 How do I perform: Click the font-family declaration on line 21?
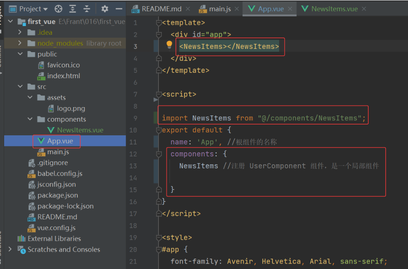click(x=279, y=261)
